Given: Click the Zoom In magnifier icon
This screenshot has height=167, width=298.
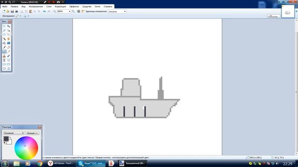Looking at the screenshot, I should pos(74,12).
